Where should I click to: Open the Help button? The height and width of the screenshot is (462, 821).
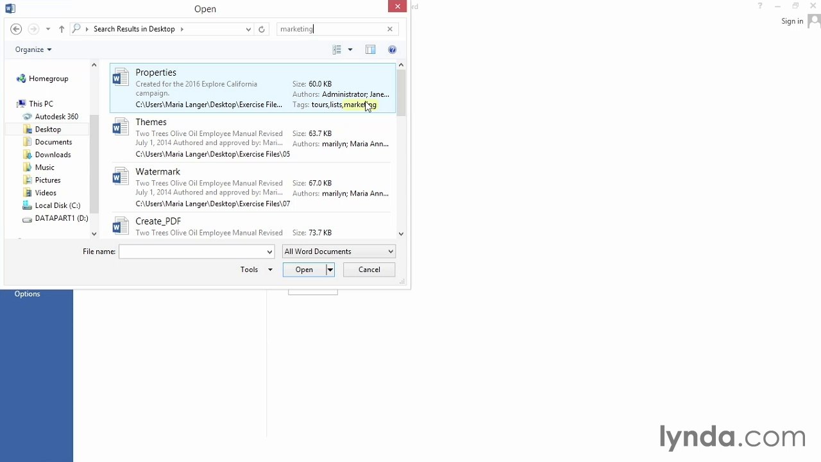(x=393, y=49)
